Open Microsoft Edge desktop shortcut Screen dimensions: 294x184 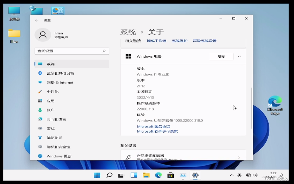275,105
